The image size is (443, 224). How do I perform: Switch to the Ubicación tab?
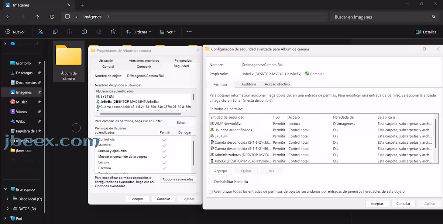click(106, 60)
